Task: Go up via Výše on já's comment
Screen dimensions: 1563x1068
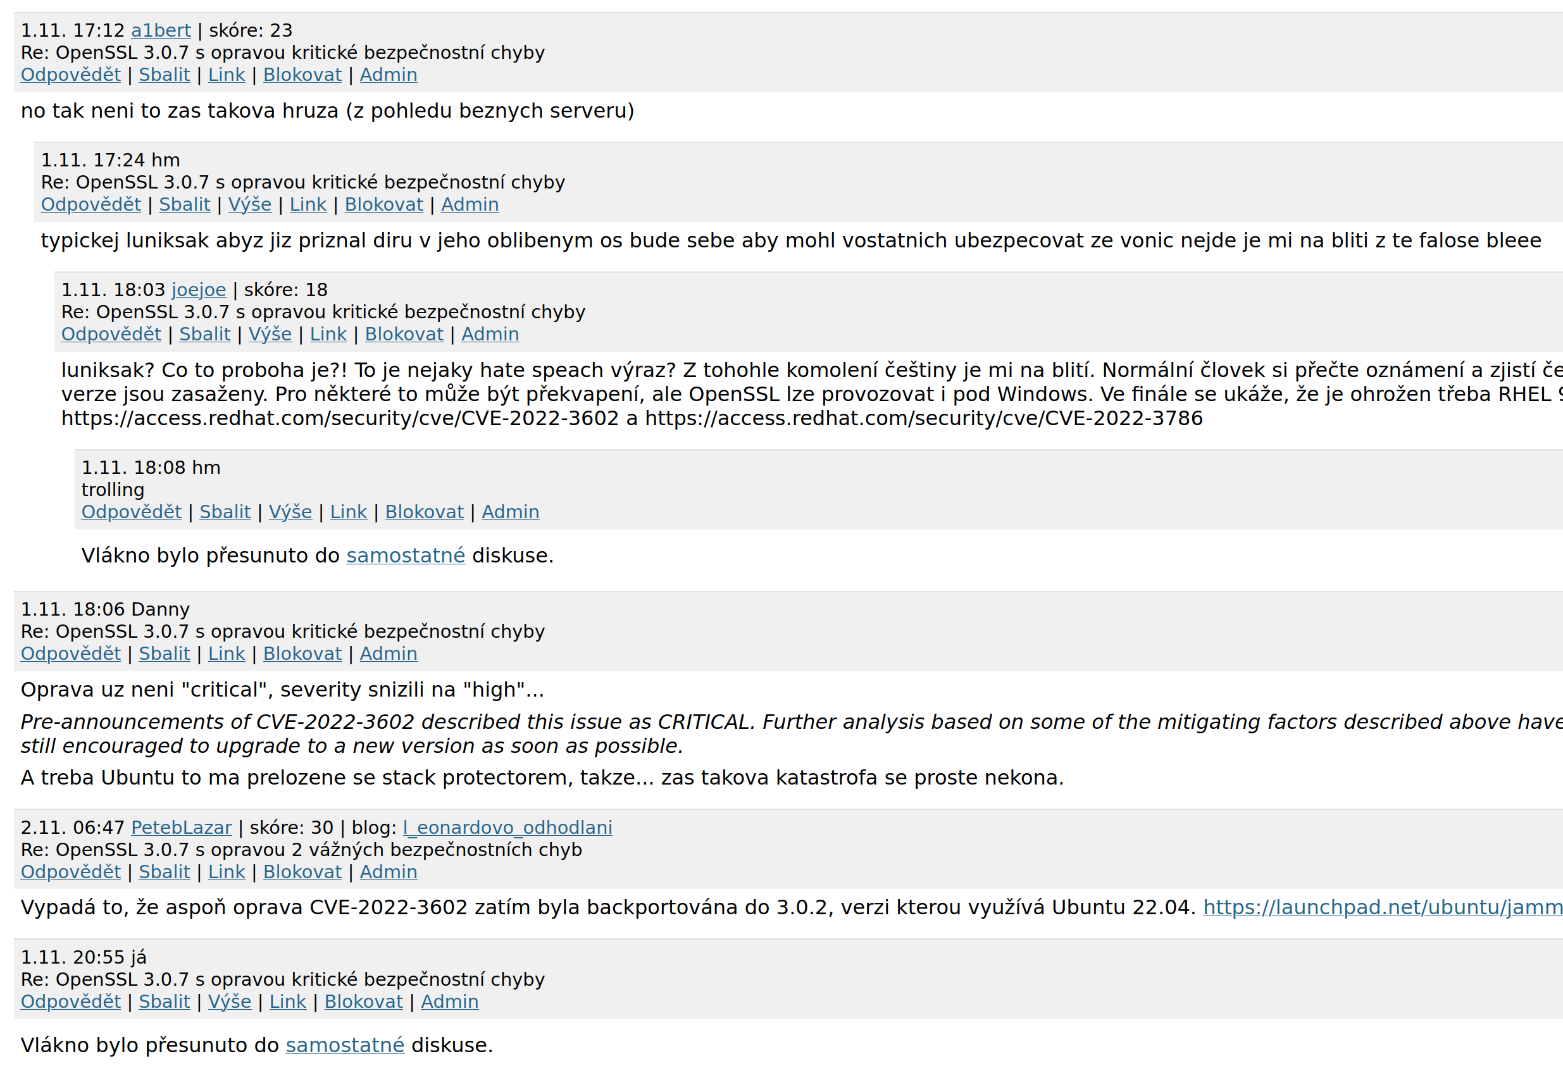Action: 229,1002
